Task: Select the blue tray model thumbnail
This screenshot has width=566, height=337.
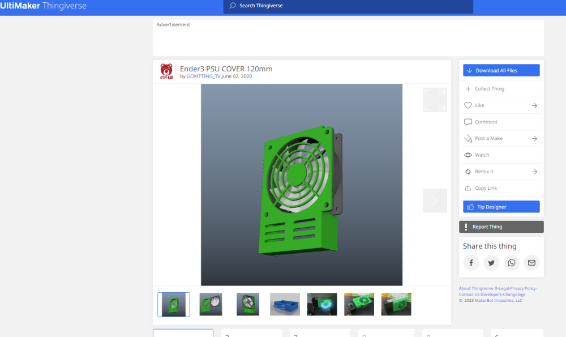Action: click(x=285, y=304)
